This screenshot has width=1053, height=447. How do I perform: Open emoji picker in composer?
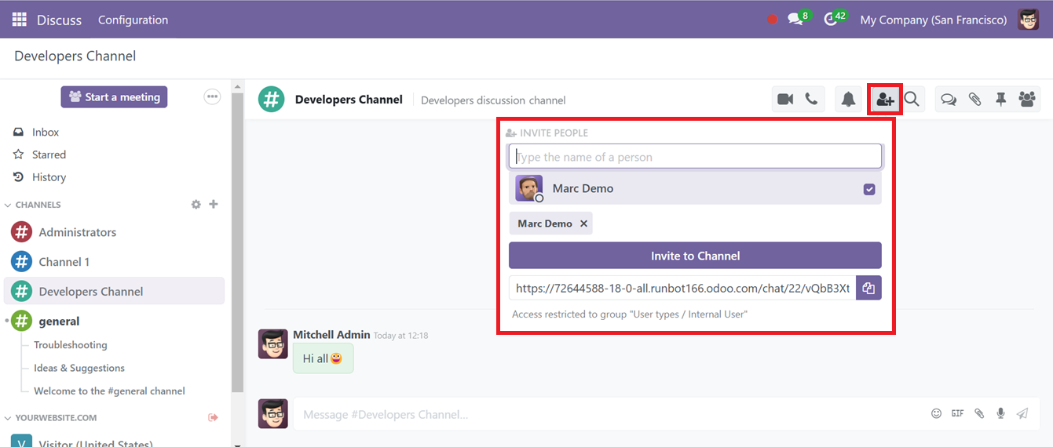point(936,413)
